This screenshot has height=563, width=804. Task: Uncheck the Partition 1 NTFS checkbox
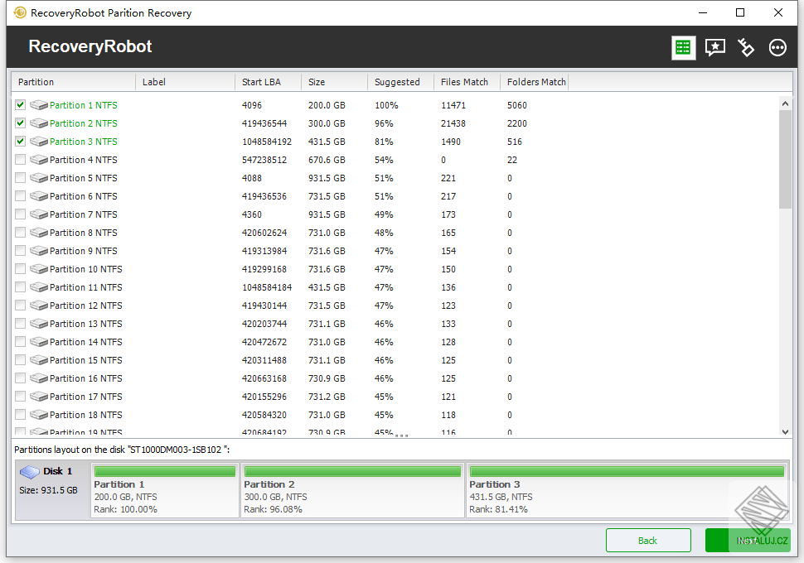coord(20,105)
